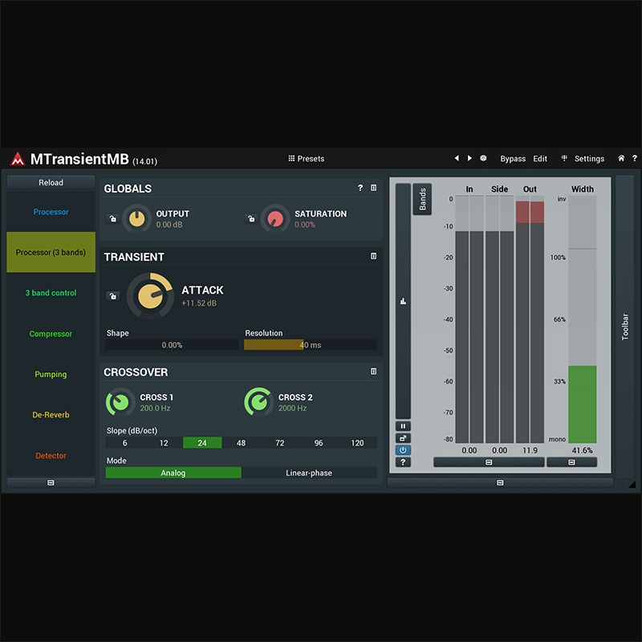Select the Detector mode
The width and height of the screenshot is (642, 642).
coord(51,456)
